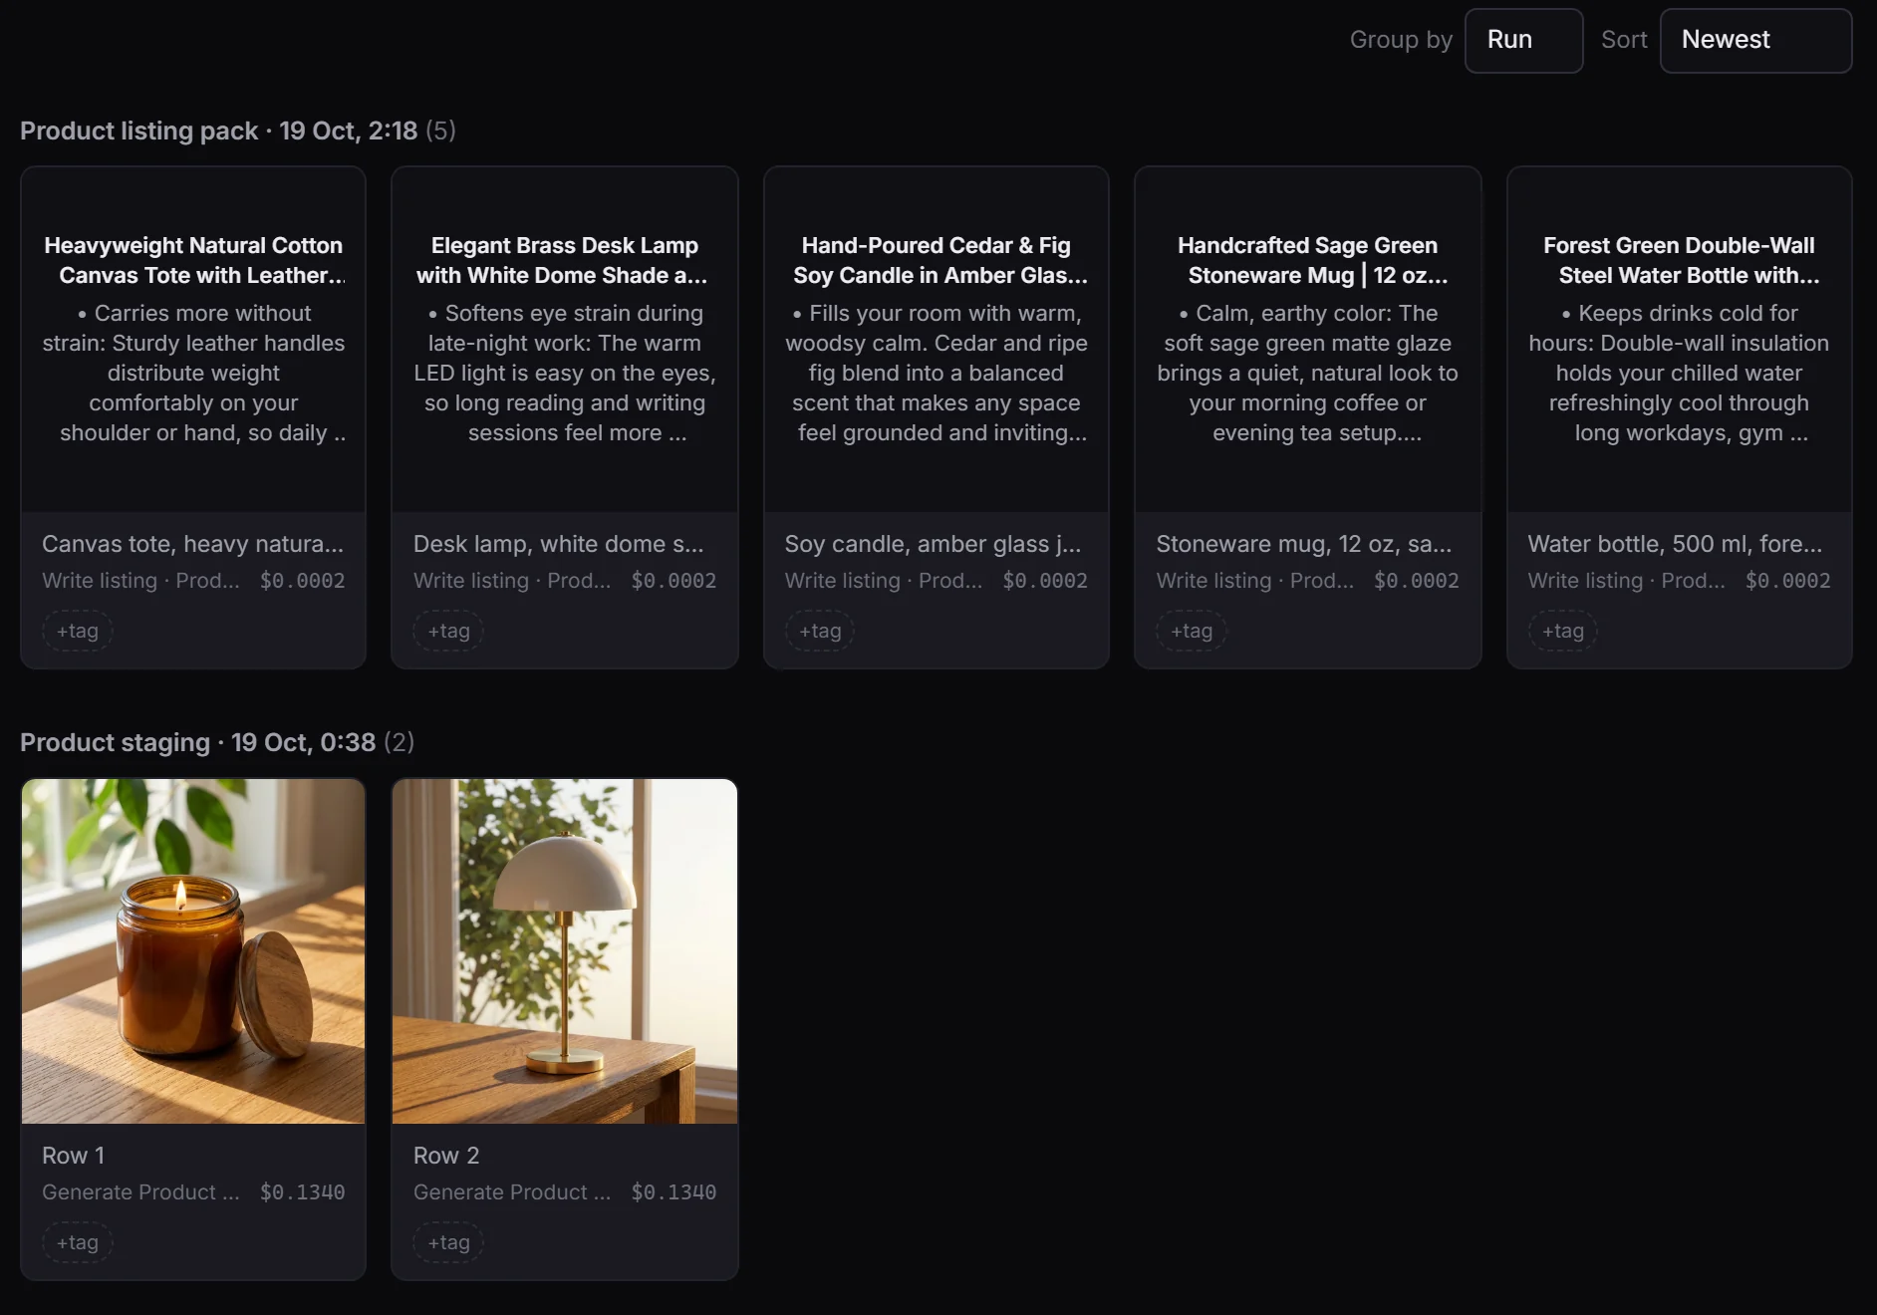Image resolution: width=1877 pixels, height=1315 pixels.
Task: Open the Forest Green Water Bottle listing
Action: tap(1680, 339)
